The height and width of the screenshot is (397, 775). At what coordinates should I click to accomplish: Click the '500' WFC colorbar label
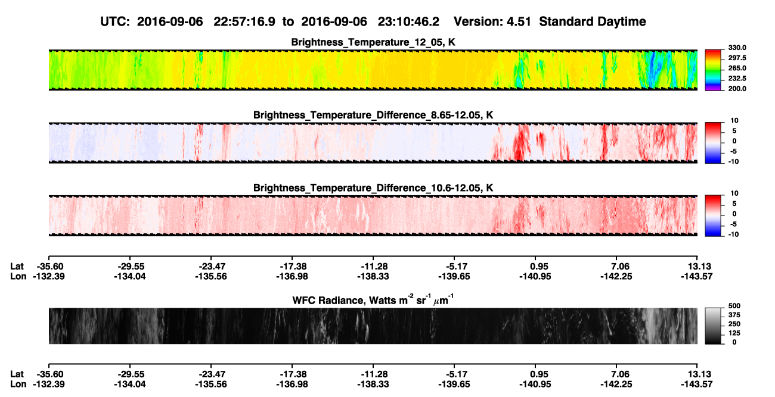pyautogui.click(x=734, y=305)
